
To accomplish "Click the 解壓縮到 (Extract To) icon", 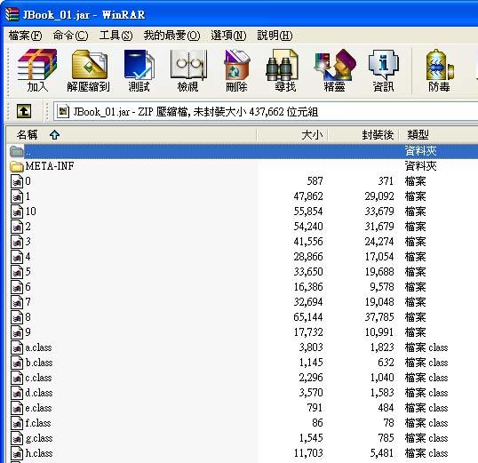I will coord(89,71).
